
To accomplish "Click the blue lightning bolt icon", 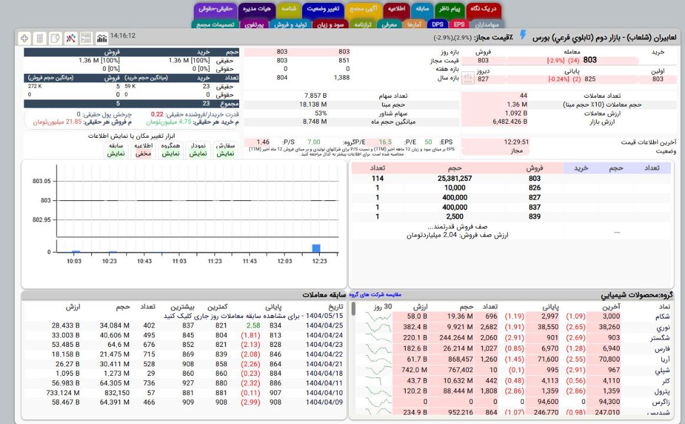I will pyautogui.click(x=522, y=37).
